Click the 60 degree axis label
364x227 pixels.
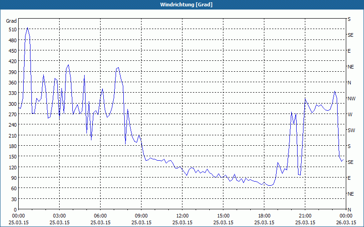point(14,188)
